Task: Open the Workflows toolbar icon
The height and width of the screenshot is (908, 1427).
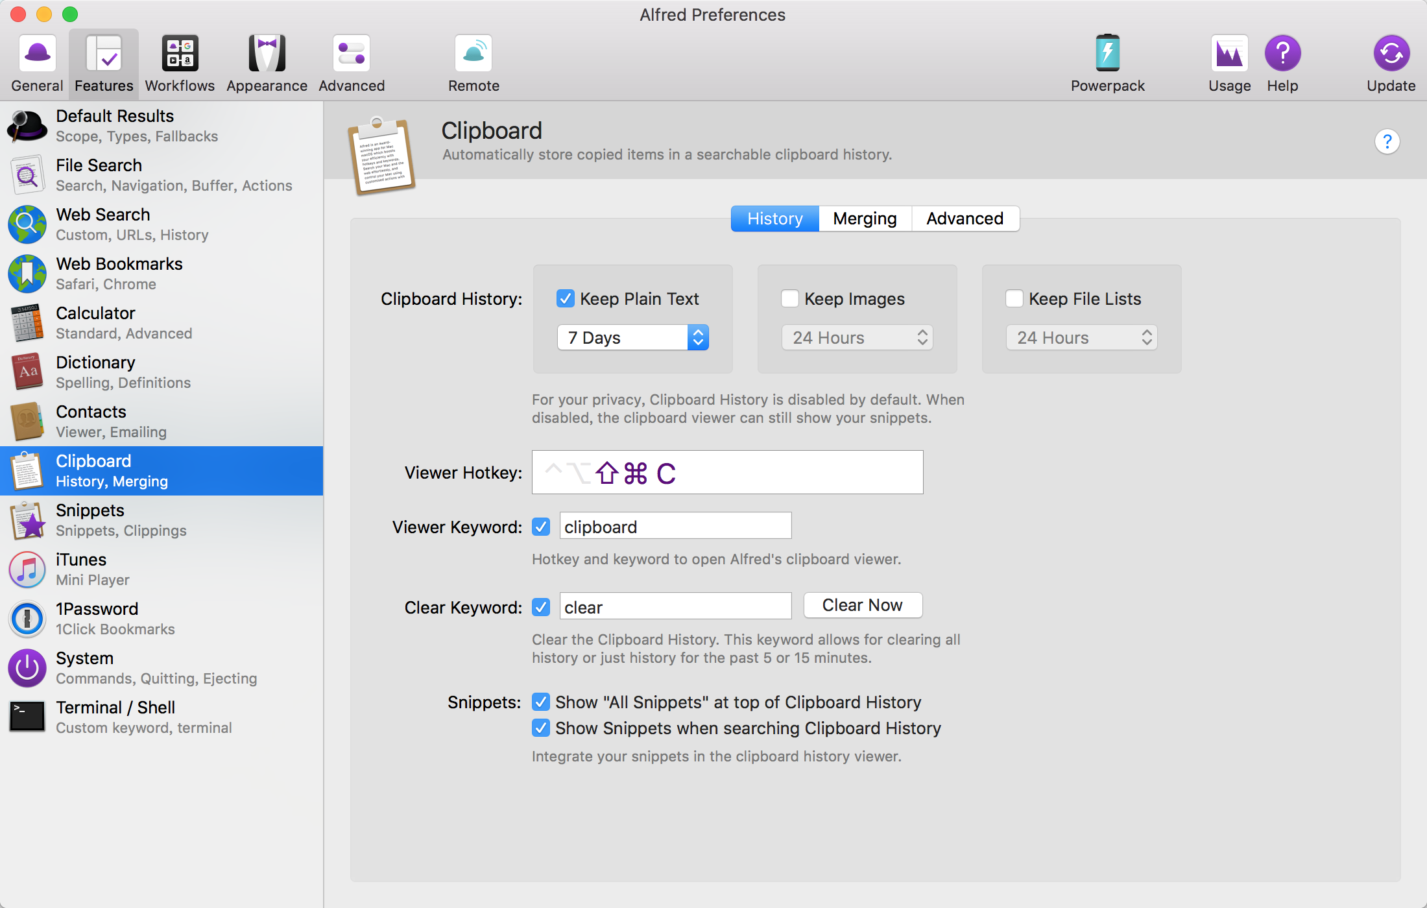Action: point(180,53)
